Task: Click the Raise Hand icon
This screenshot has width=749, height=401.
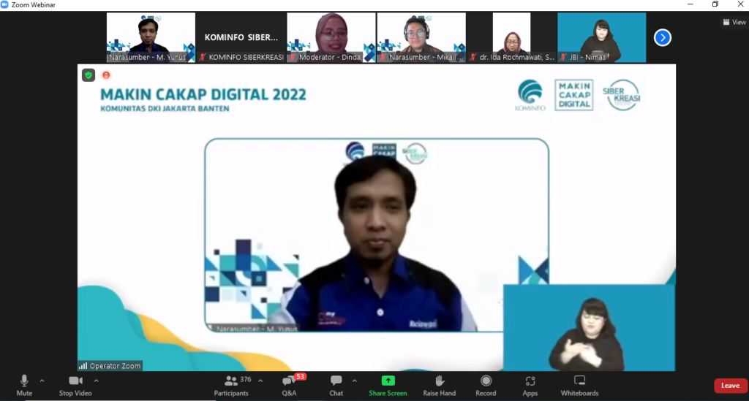Action: 439,381
